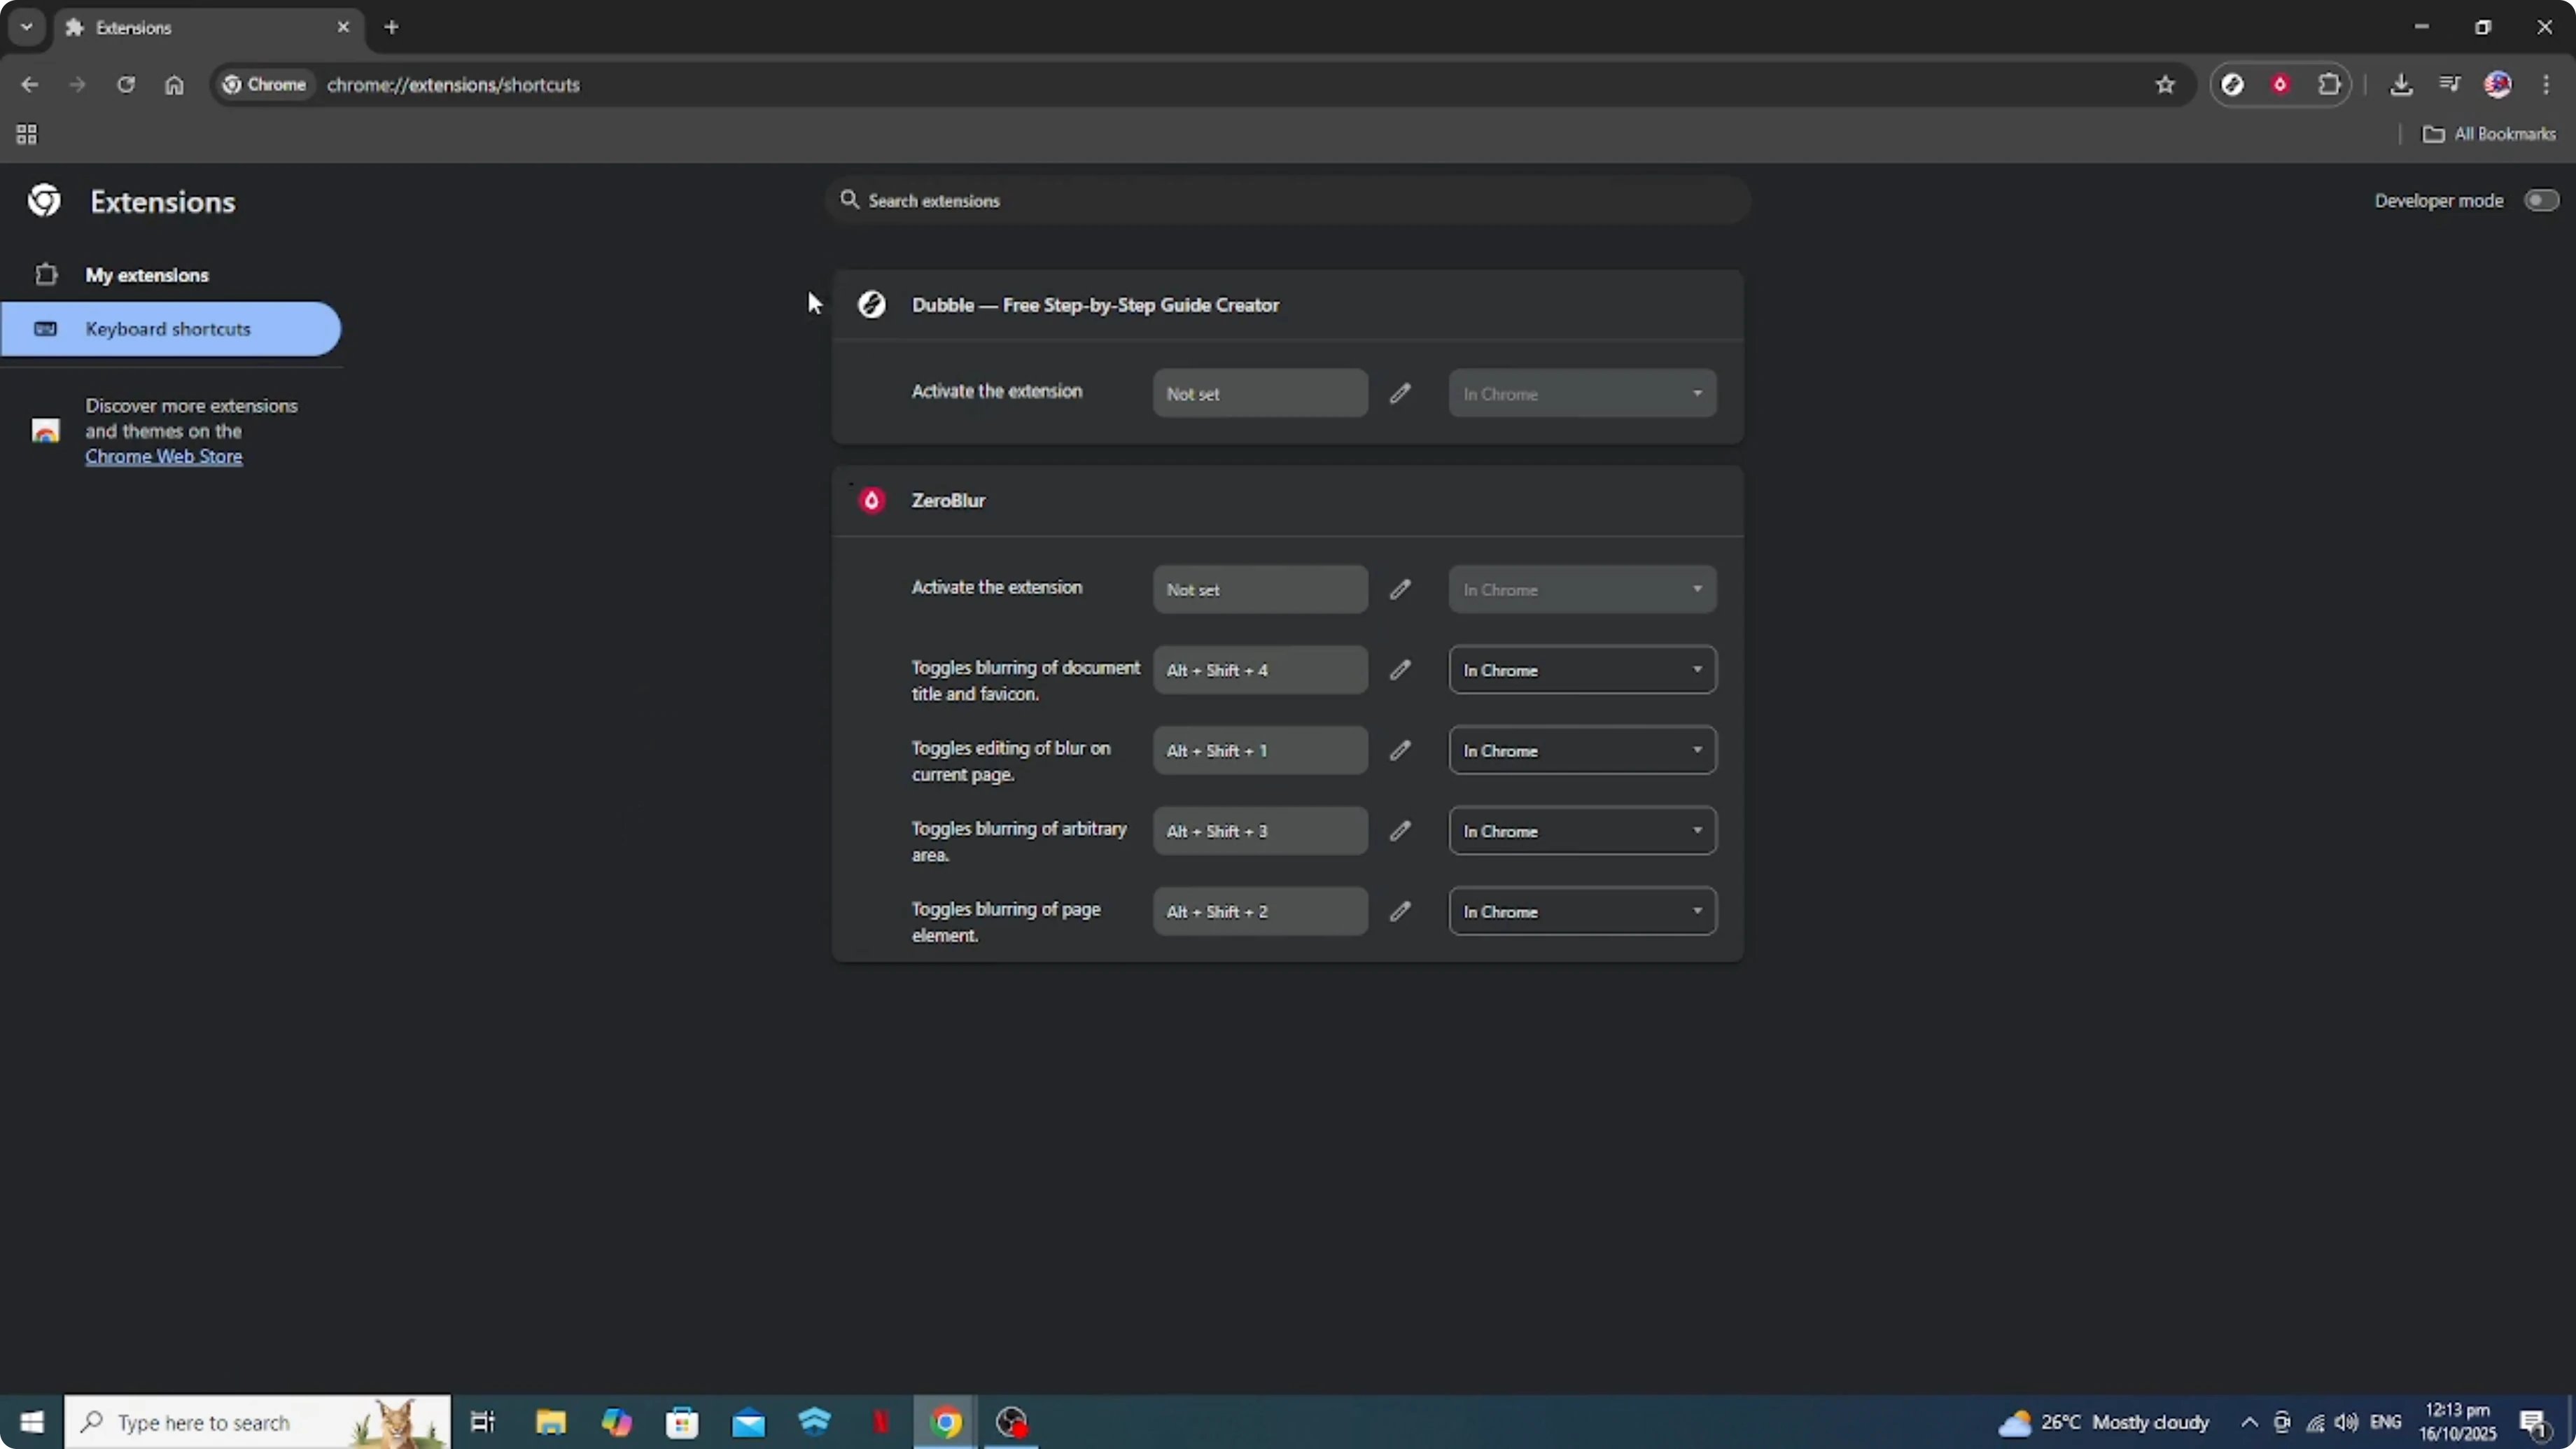Go back to previous page
The width and height of the screenshot is (2576, 1449).
[29, 84]
